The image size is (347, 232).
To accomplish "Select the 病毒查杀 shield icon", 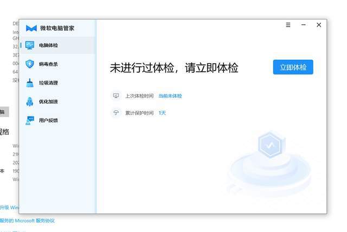I will pos(30,64).
